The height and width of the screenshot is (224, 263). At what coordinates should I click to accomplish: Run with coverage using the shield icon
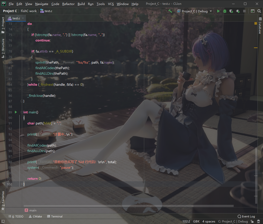[x=231, y=11]
